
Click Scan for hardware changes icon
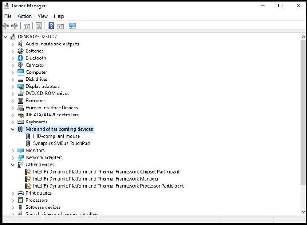[73, 25]
